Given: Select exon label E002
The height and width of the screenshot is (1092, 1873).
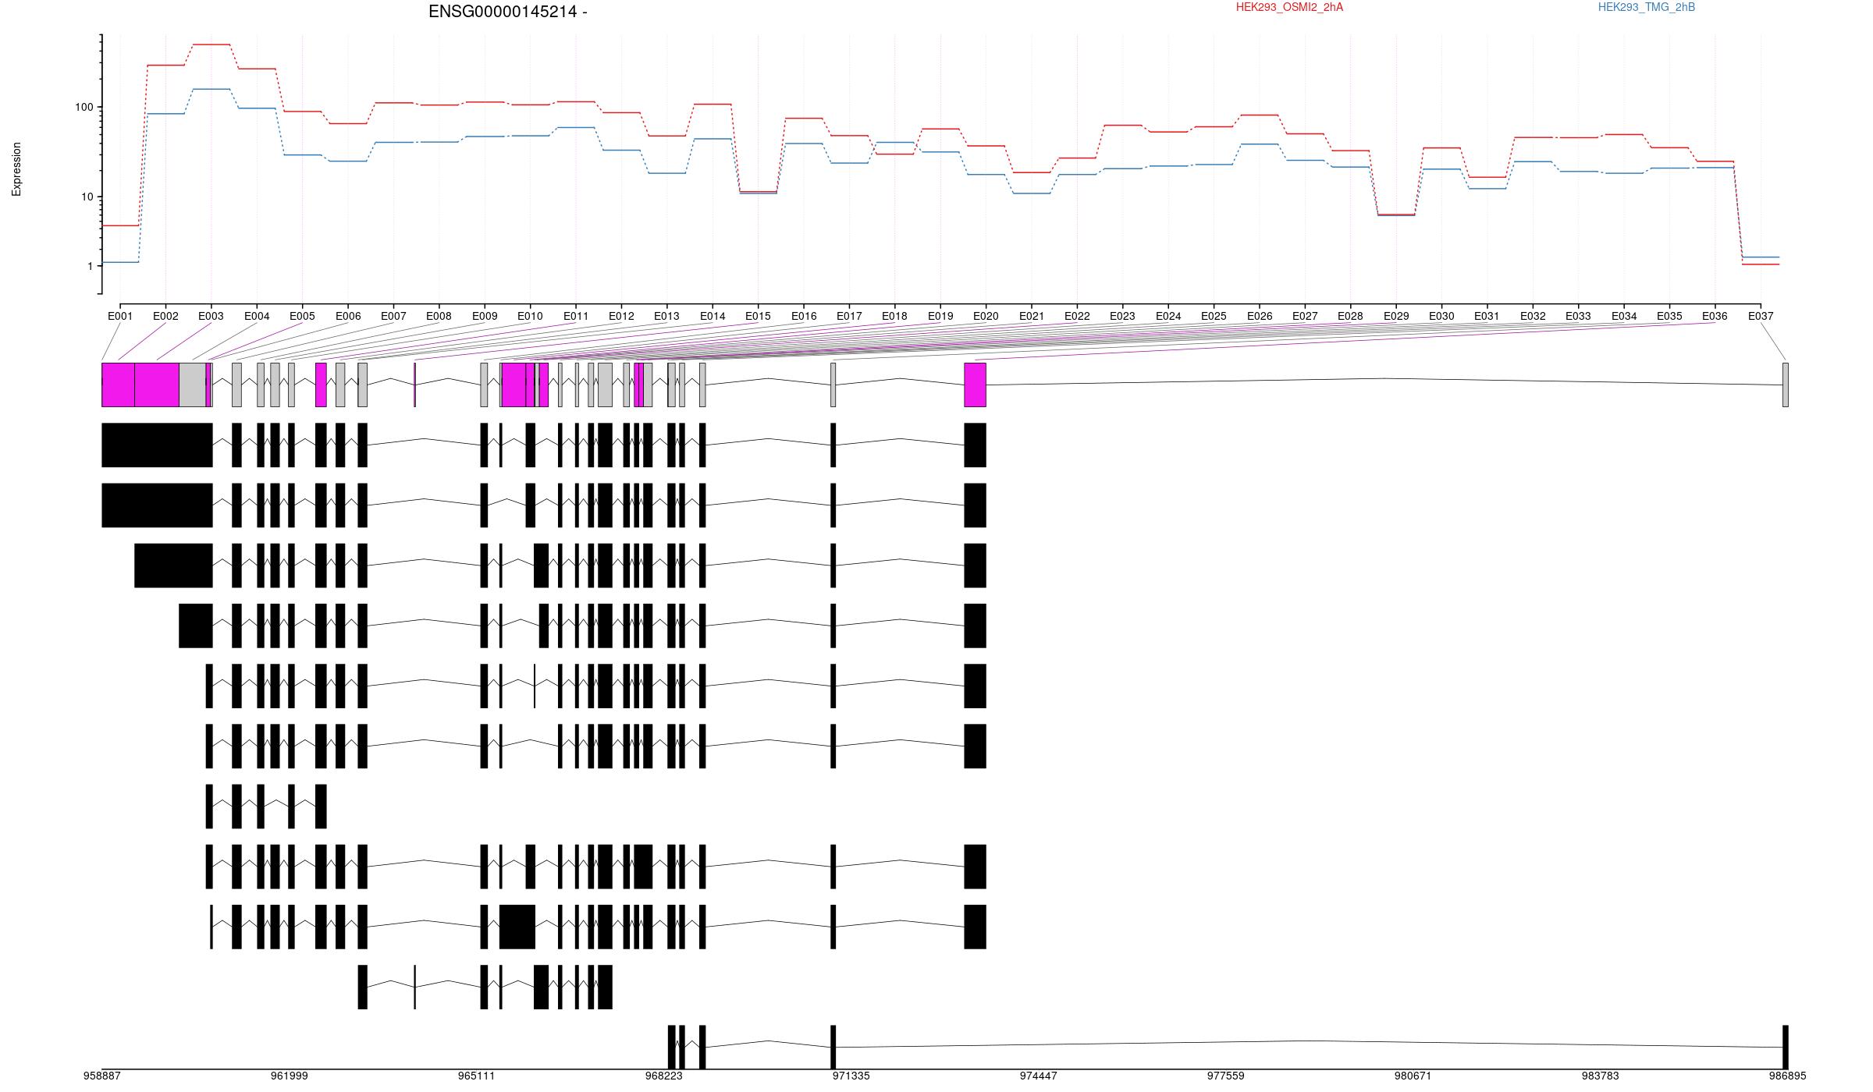Looking at the screenshot, I should coord(165,317).
